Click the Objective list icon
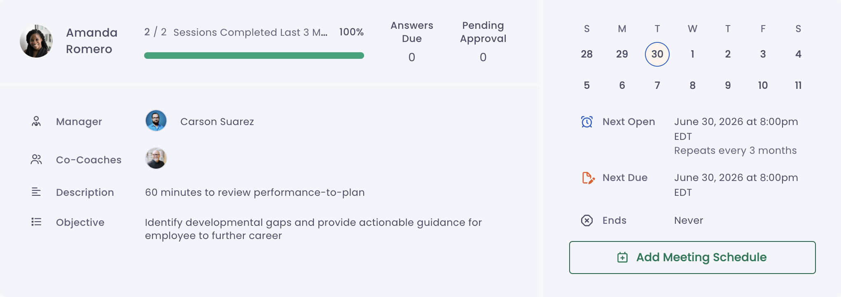This screenshot has height=297, width=841. [x=36, y=222]
